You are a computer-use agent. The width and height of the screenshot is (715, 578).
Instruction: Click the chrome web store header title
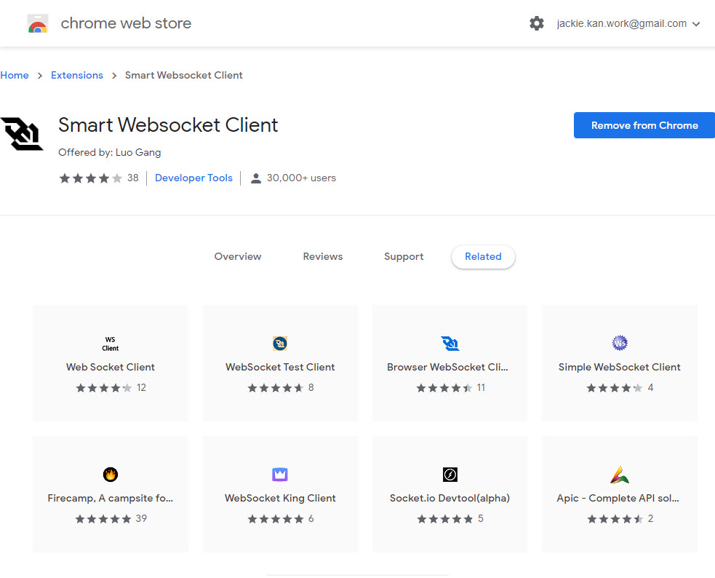pyautogui.click(x=126, y=23)
